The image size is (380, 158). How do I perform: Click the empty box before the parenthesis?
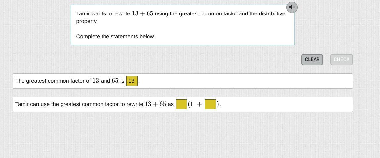[181, 104]
